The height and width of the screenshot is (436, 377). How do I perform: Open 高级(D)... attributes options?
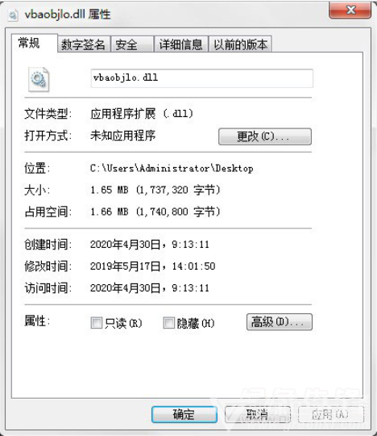(x=280, y=322)
